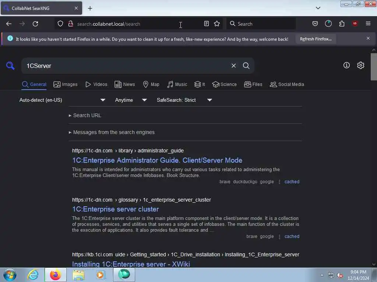This screenshot has width=377, height=282.
Task: Open the uBlock Origin toolbar icon
Action: (355, 23)
